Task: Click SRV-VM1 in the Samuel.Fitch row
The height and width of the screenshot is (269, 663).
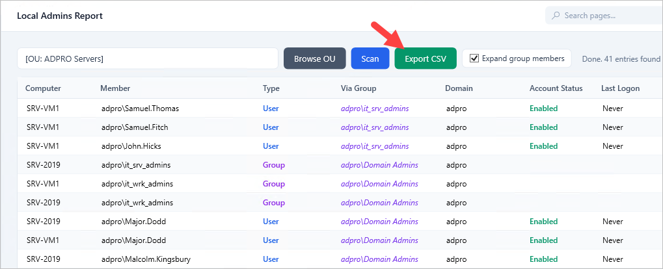Action: [x=43, y=127]
